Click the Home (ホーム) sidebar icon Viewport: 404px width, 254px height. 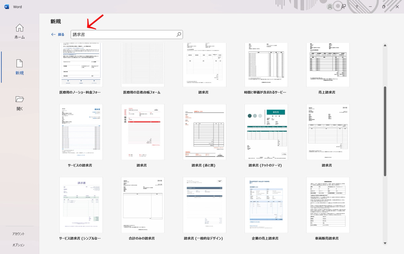(20, 28)
